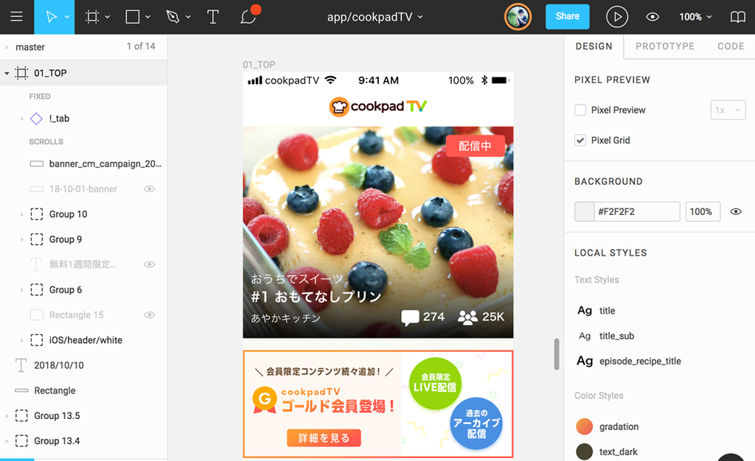Image resolution: width=755 pixels, height=461 pixels.
Task: Select the Move tool arrow
Action: point(51,17)
